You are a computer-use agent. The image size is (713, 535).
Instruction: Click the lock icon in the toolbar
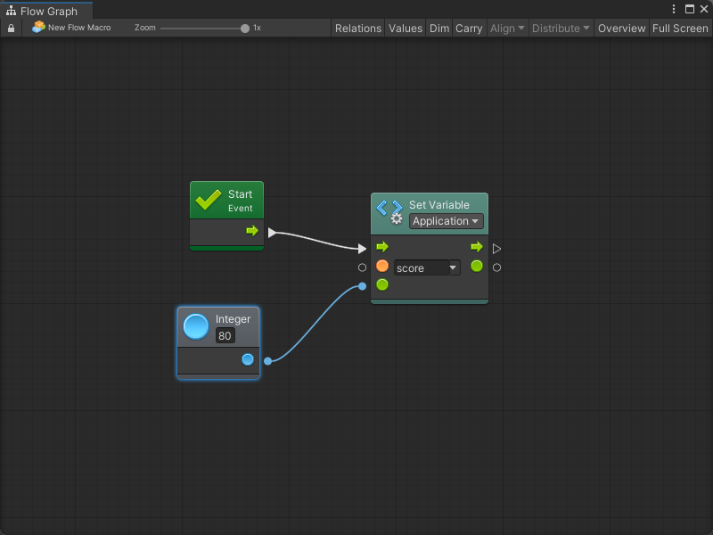coord(11,29)
